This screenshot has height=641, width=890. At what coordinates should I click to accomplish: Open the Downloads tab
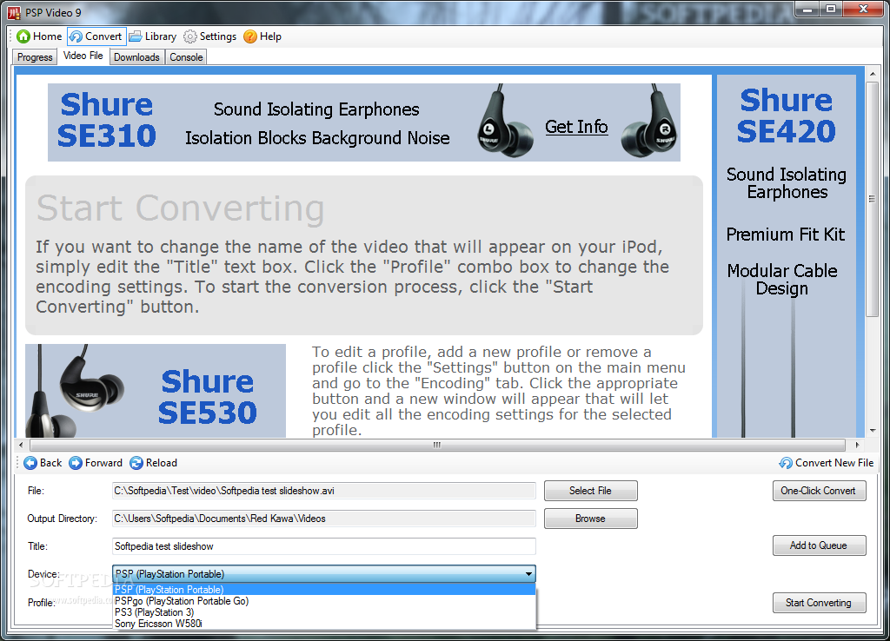pos(136,57)
